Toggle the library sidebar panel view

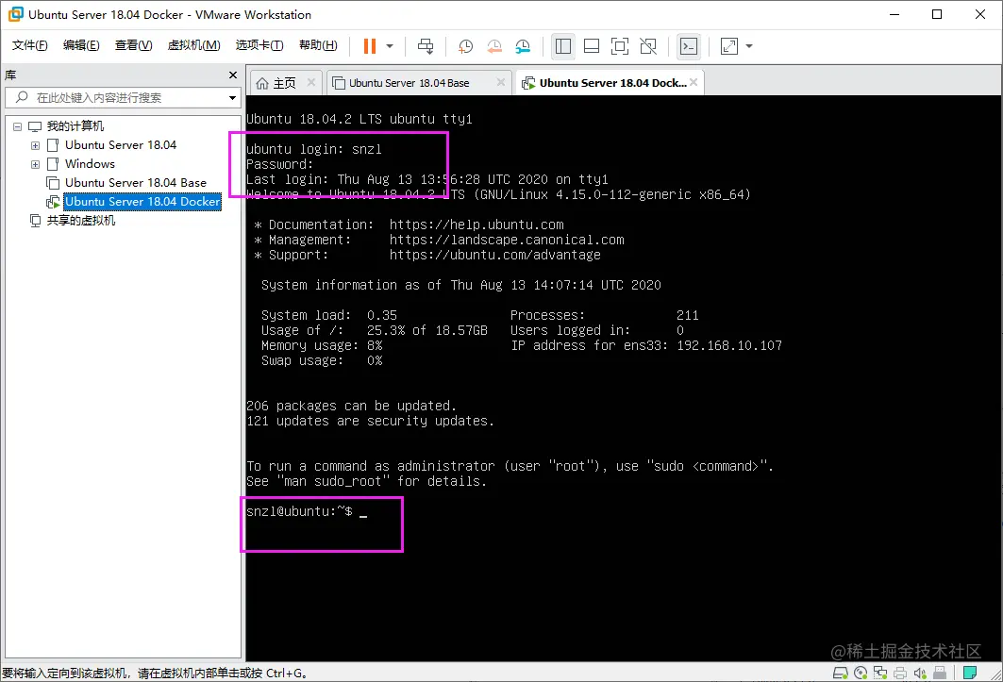[563, 46]
